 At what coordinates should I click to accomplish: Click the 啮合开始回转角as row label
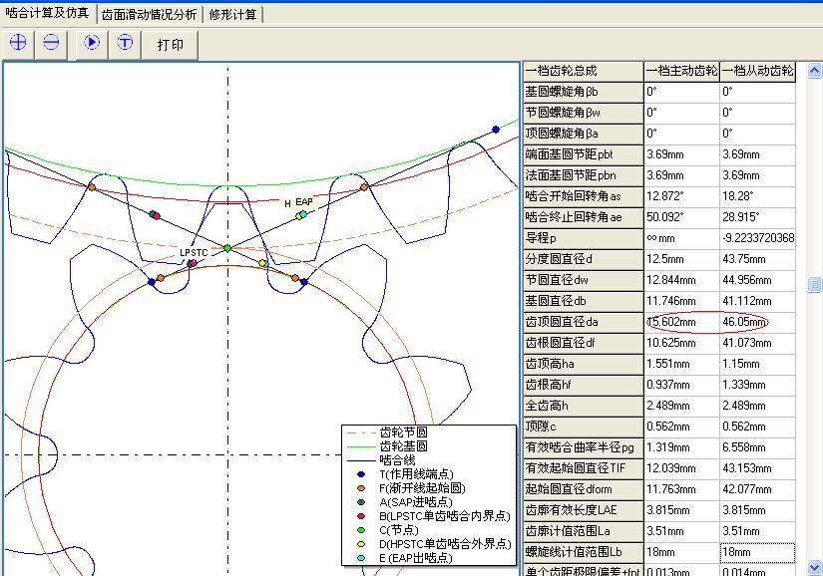pyautogui.click(x=584, y=196)
